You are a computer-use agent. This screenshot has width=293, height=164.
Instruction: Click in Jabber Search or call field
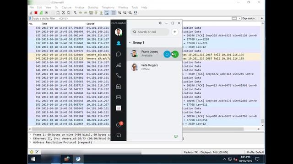click(x=150, y=32)
